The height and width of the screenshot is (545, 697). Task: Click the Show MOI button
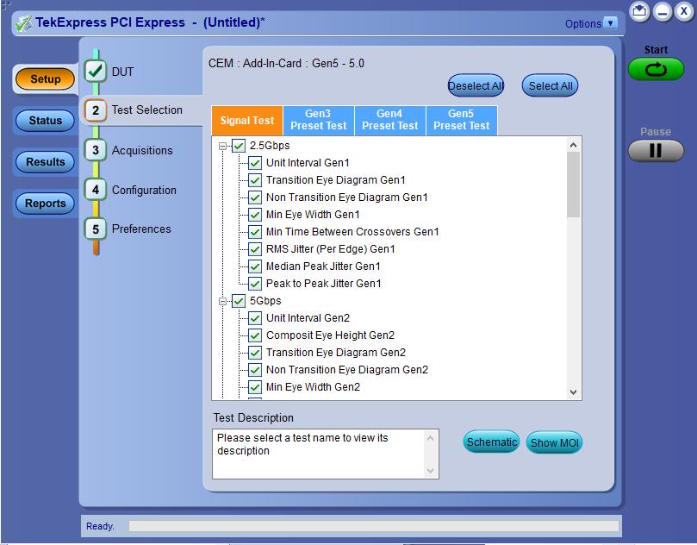tap(555, 443)
